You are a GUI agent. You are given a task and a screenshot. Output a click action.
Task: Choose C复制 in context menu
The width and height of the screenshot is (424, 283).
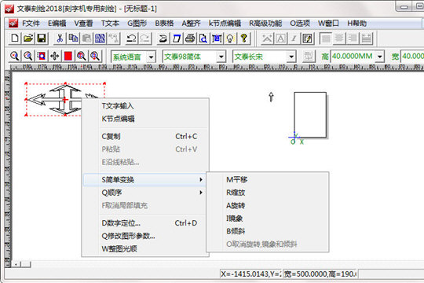pyautogui.click(x=144, y=136)
